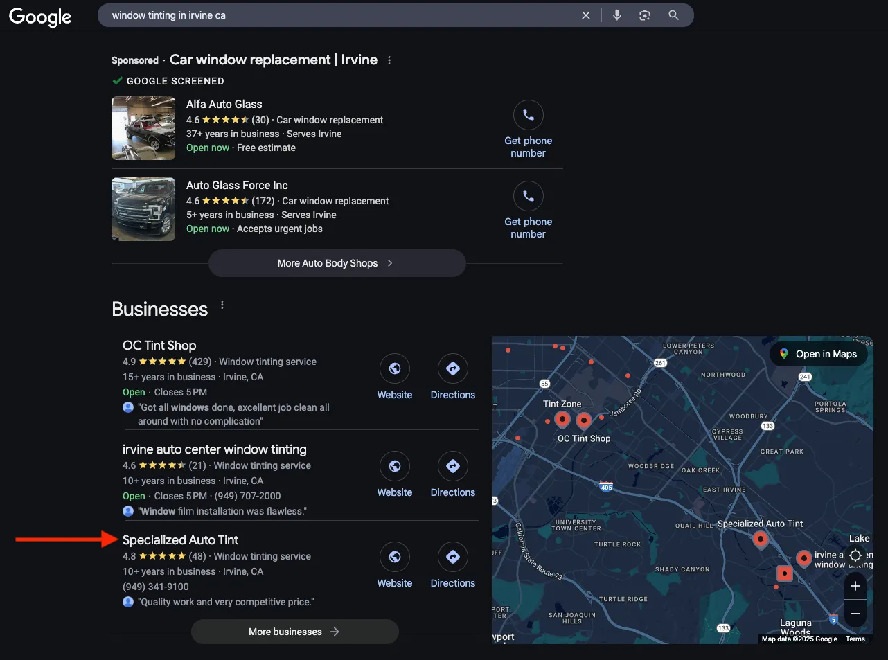Image resolution: width=888 pixels, height=660 pixels.
Task: Click the Businesses heading
Action: 160,309
